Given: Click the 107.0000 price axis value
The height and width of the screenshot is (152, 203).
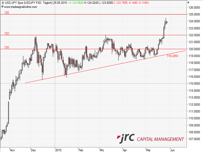Looking at the screenshot, I should 195,139.
